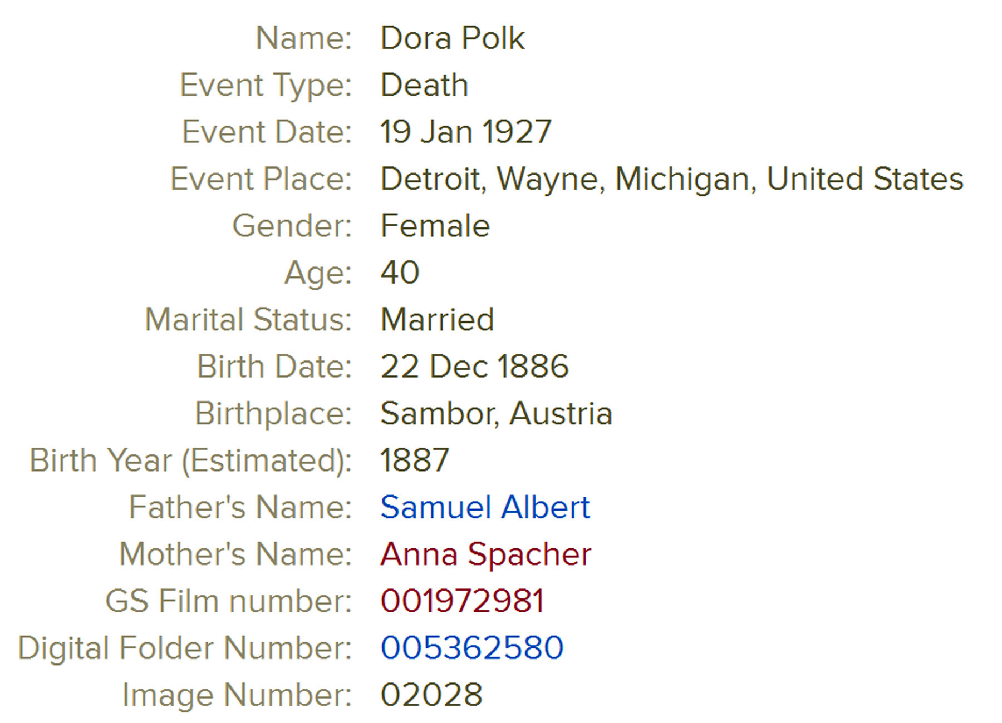This screenshot has width=1002, height=723.
Task: Click GS Film number 001972981 link
Action: (462, 601)
